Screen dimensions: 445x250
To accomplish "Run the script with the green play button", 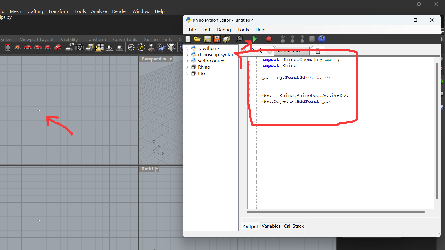I will 255,39.
